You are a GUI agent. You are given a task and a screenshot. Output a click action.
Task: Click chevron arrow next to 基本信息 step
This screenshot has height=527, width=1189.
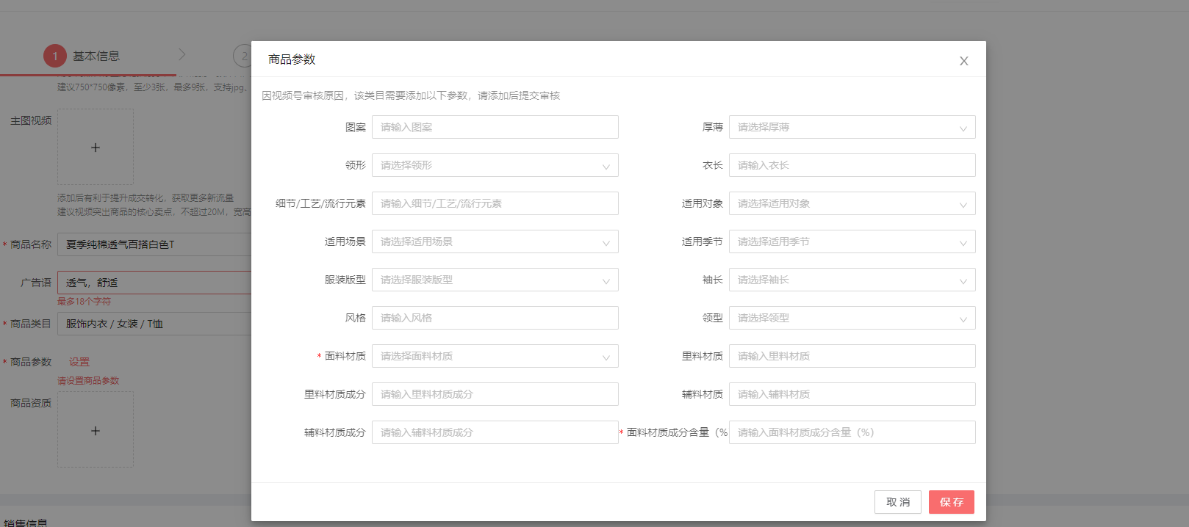pyautogui.click(x=182, y=55)
